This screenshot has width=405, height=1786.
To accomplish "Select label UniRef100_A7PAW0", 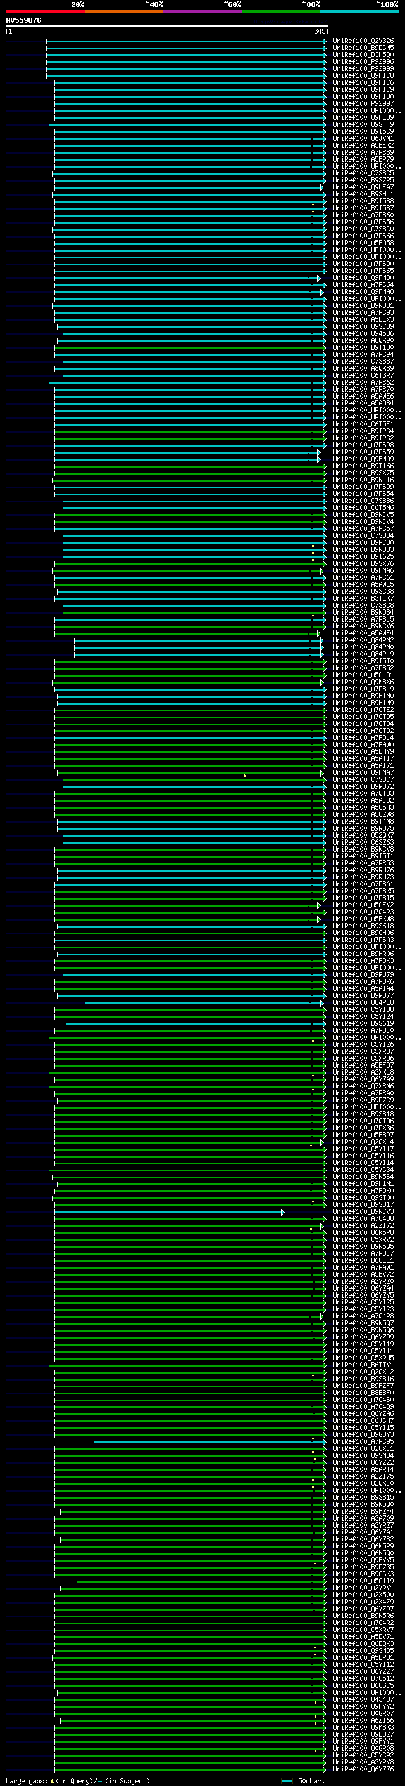I will point(363,744).
